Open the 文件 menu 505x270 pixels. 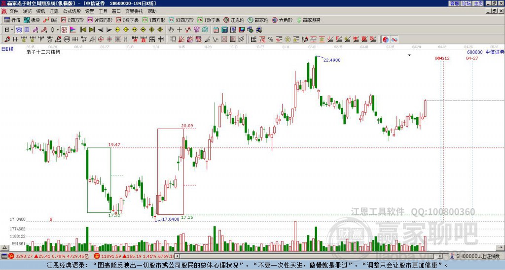pyautogui.click(x=14, y=11)
